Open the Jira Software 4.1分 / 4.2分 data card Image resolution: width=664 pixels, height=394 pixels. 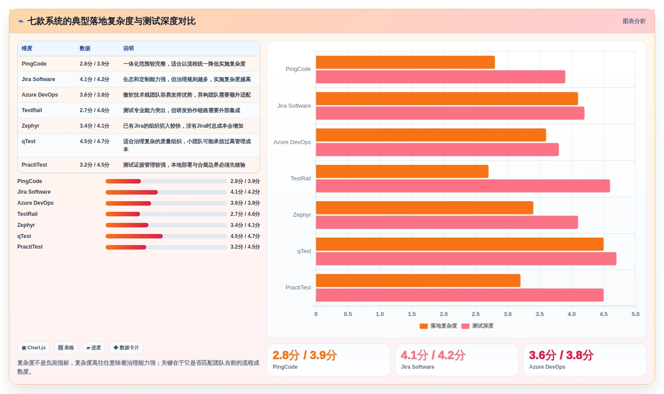[457, 360]
